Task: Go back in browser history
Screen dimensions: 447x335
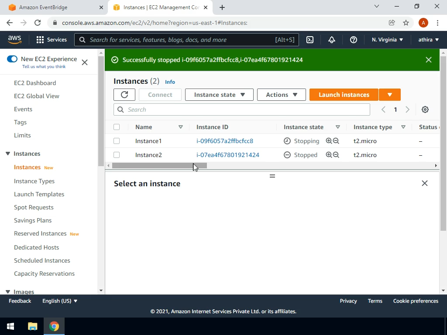Action: tap(10, 23)
